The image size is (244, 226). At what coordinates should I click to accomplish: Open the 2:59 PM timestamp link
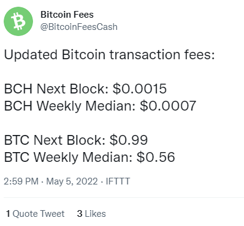(x=21, y=181)
